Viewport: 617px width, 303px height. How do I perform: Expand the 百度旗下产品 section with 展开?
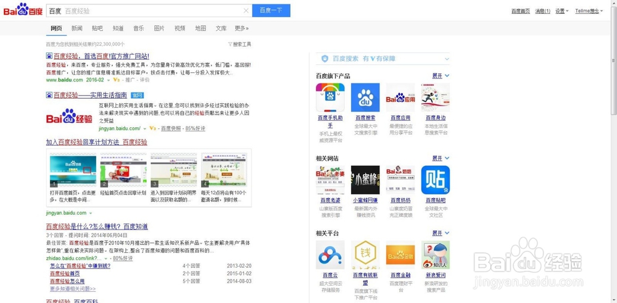(441, 76)
